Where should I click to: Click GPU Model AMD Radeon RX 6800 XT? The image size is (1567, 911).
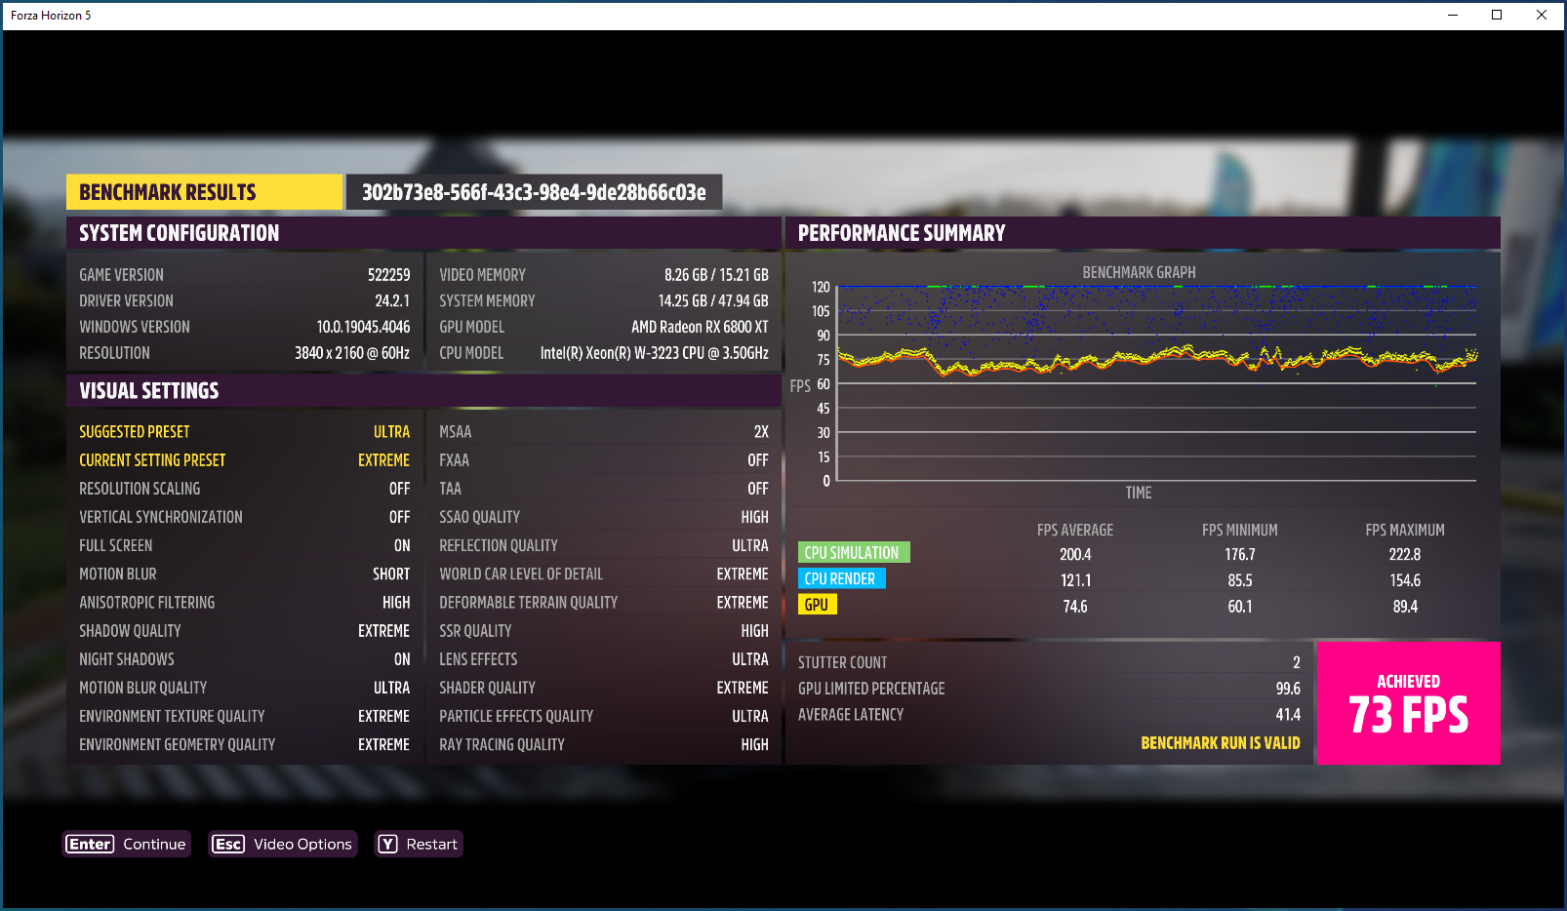tap(604, 327)
